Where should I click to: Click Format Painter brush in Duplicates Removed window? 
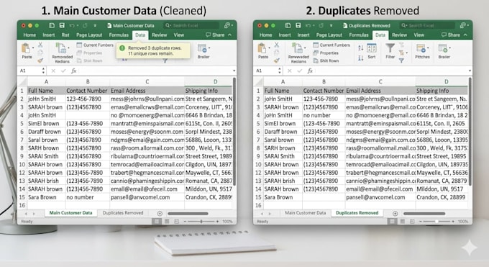[276, 60]
